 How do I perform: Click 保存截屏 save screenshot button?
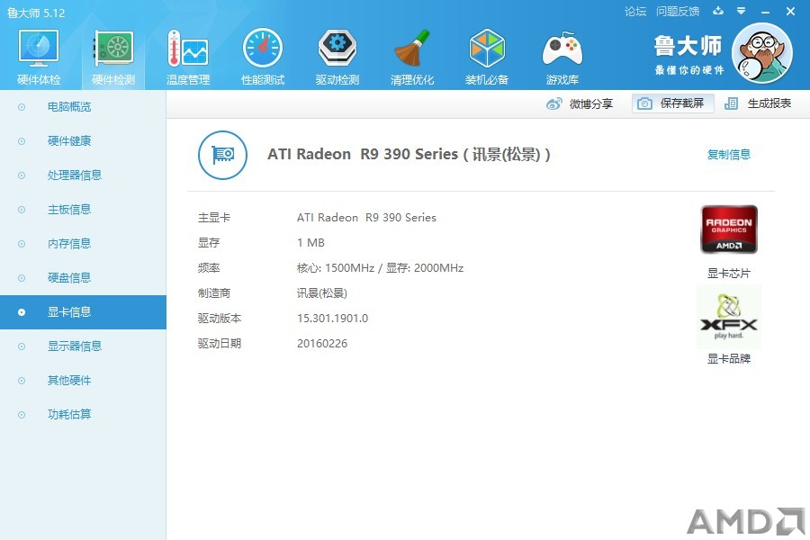click(x=673, y=103)
